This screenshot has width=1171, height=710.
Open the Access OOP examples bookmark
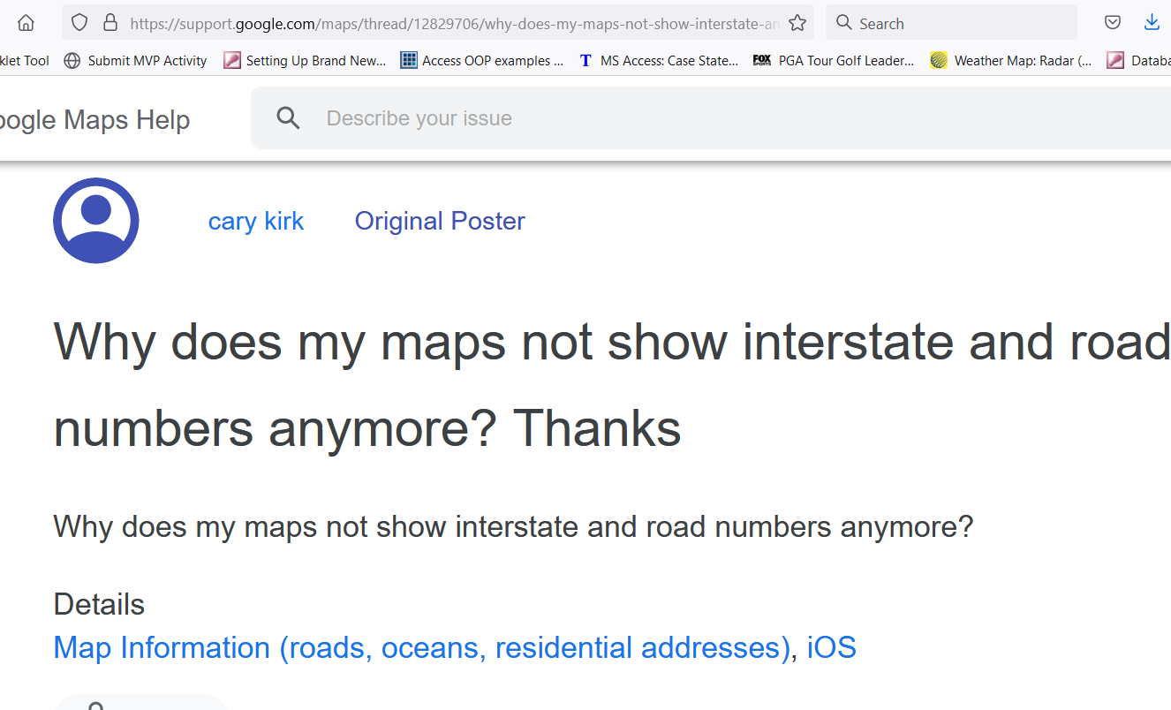coord(482,60)
